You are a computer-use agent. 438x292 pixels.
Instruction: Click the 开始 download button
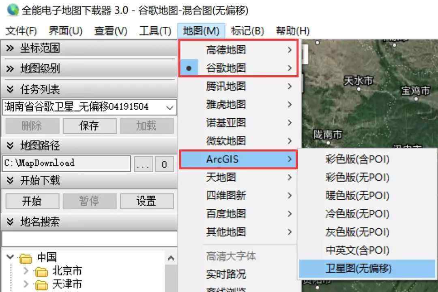coord(32,201)
